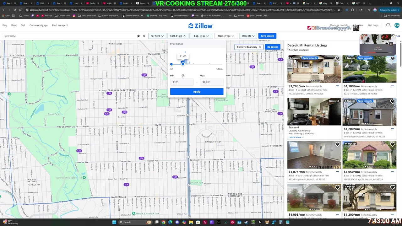402x226 pixels.
Task: Click the Remove Boundary button
Action: [249, 47]
